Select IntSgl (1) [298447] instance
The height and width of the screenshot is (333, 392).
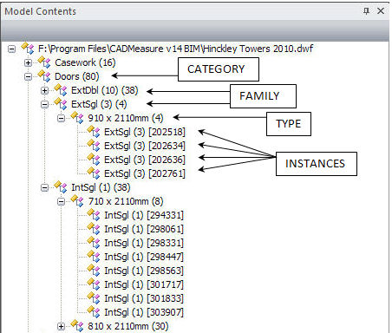tap(144, 257)
